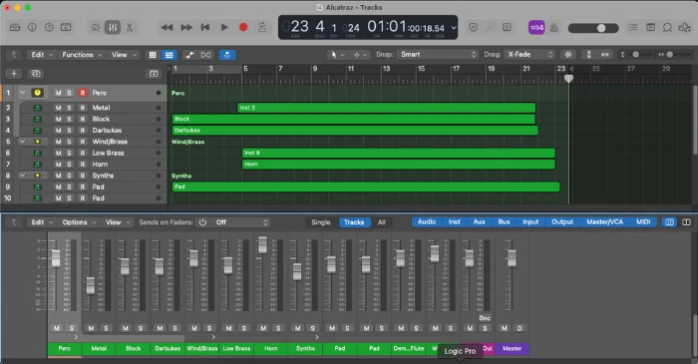The height and width of the screenshot is (364, 698).
Task: Toggle Flex button in Tracks menu bar
Action: point(205,55)
